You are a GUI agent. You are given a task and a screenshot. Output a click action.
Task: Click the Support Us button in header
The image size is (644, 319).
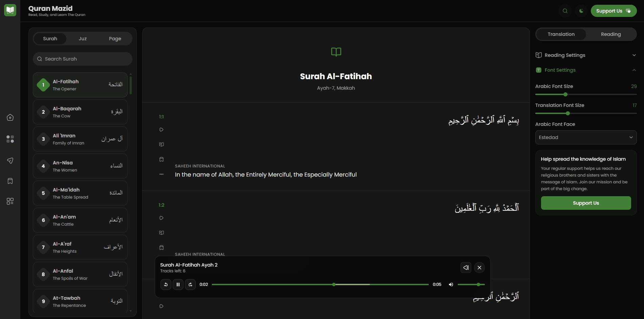614,11
